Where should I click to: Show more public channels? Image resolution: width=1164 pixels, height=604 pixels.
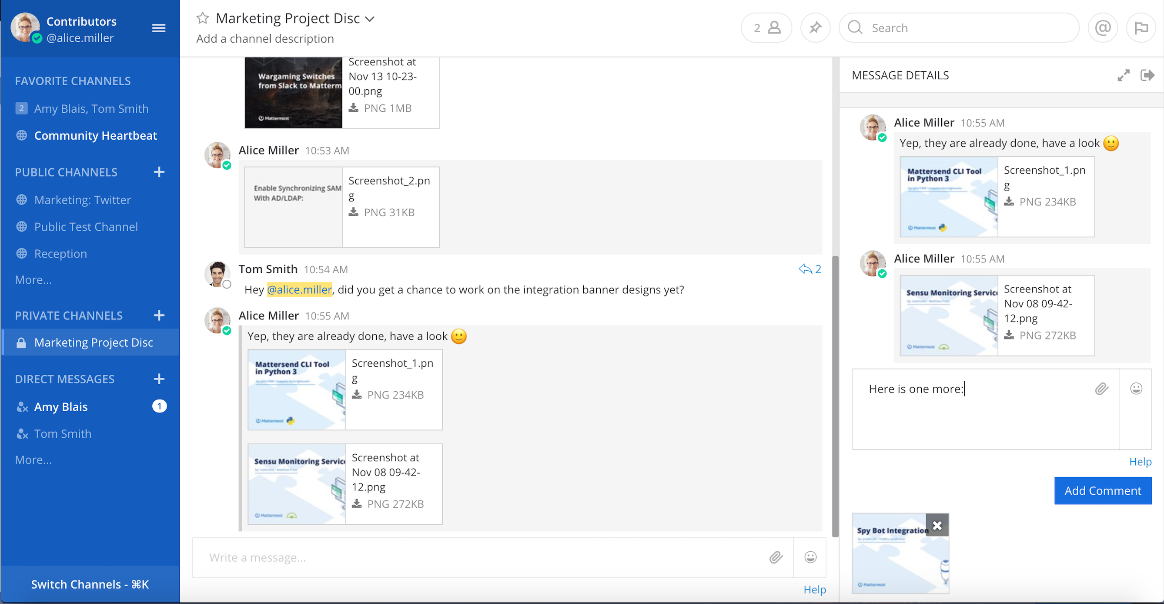33,280
